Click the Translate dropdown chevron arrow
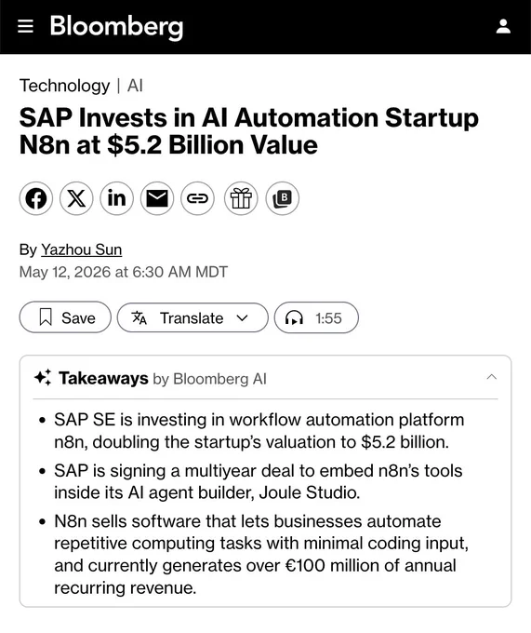Viewport: 531px width, 633px height. tap(242, 317)
